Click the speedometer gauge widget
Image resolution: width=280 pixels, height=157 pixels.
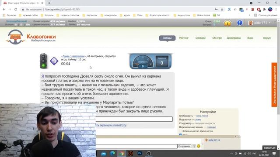pos(143,61)
